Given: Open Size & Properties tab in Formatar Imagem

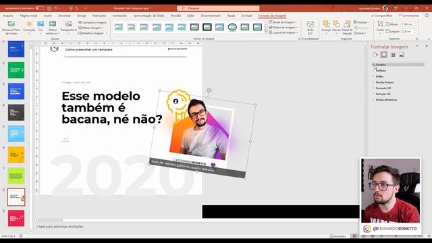Looking at the screenshot, I should pos(393,55).
